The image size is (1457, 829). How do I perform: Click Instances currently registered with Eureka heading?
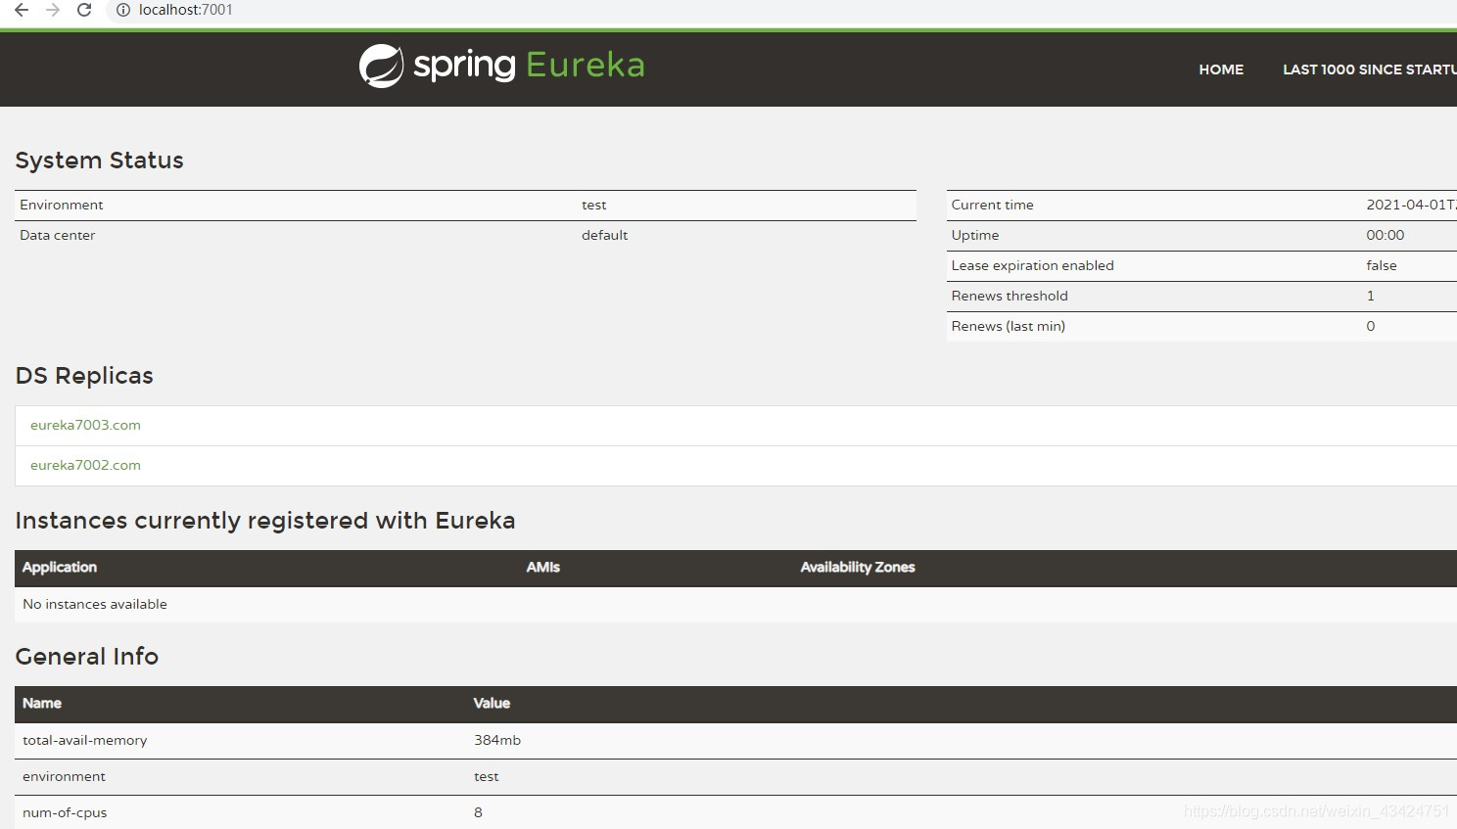[265, 521]
